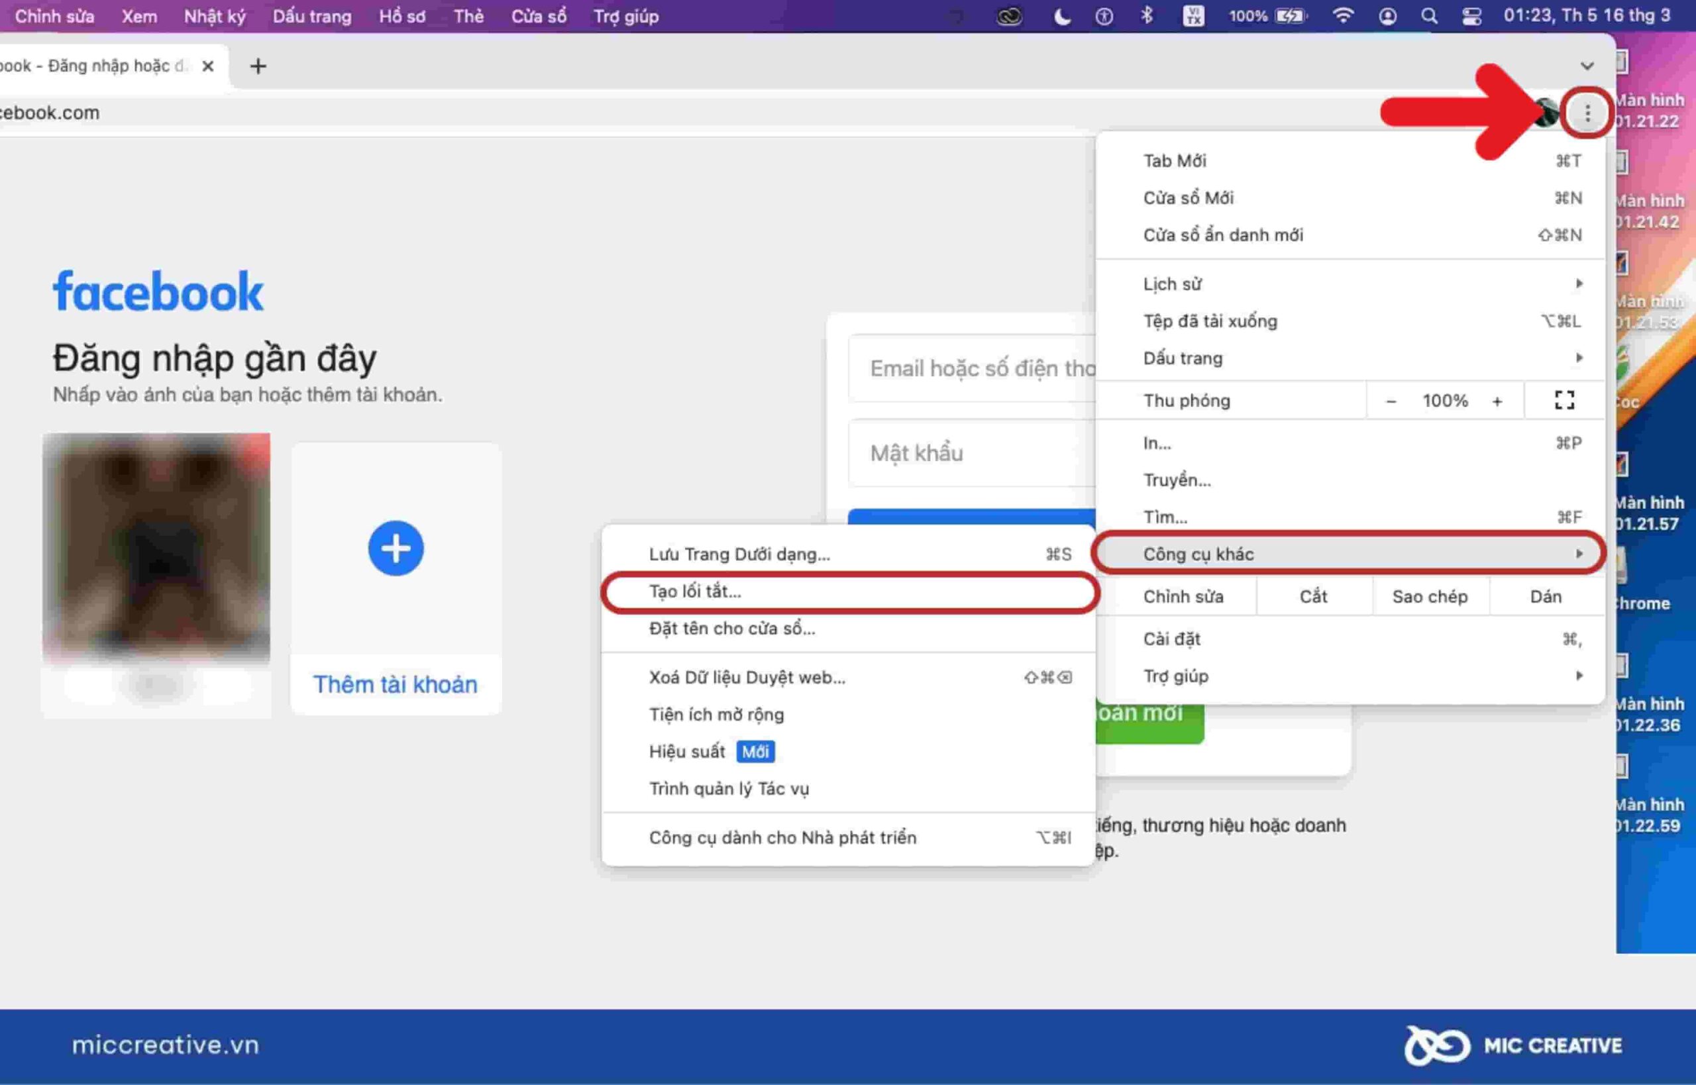Open Công cụ dành cho Nhà phát triển
The width and height of the screenshot is (1696, 1085).
click(849, 838)
